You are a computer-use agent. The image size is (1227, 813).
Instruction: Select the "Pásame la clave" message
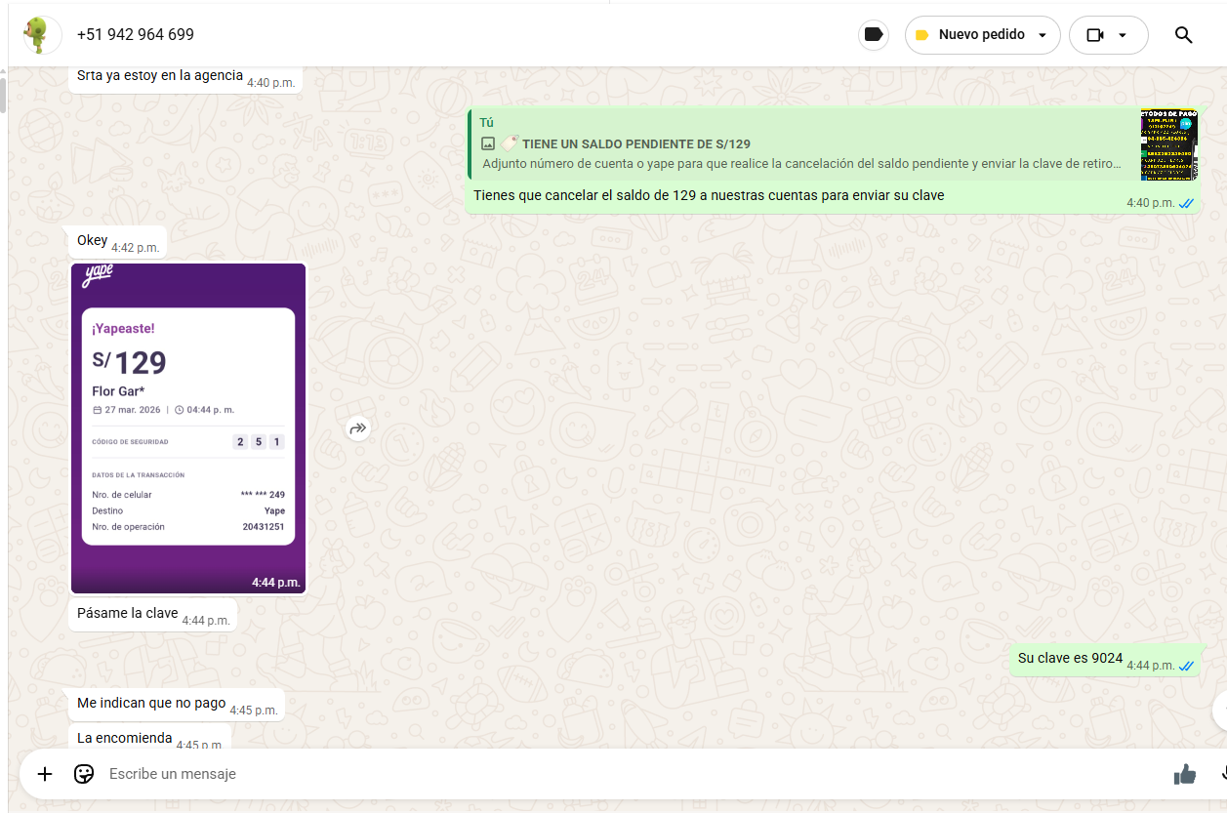(128, 614)
